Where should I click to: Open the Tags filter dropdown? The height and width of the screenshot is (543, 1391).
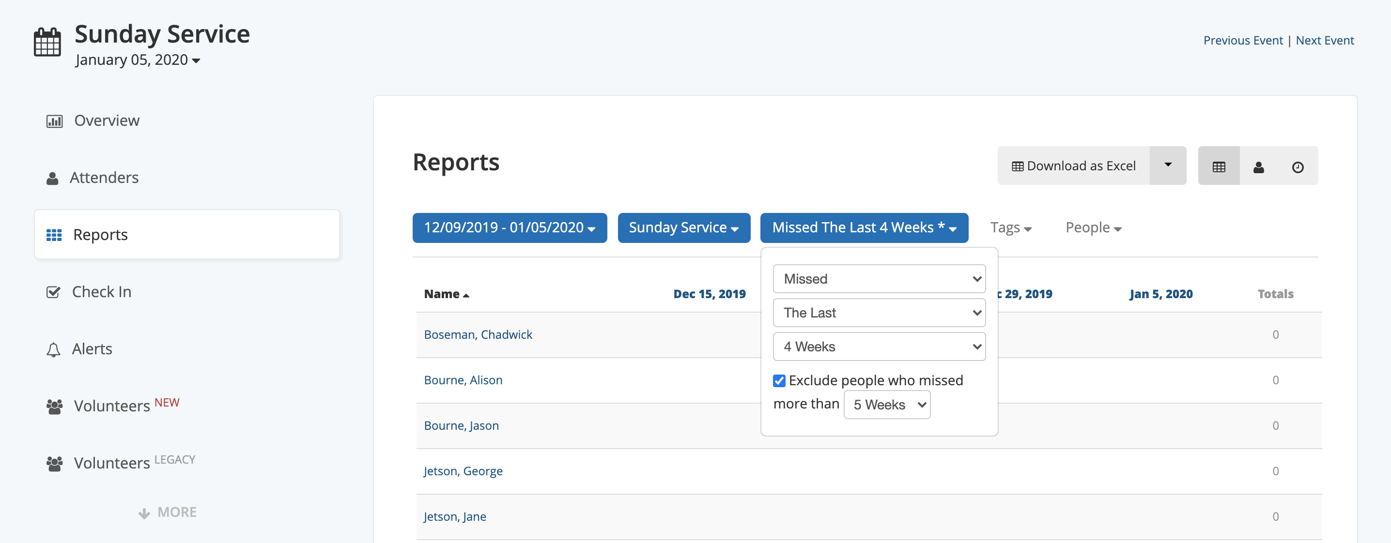pos(1011,228)
